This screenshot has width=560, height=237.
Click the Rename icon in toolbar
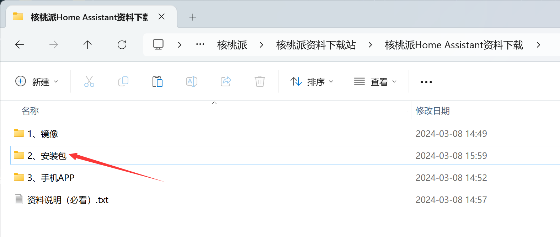click(x=192, y=81)
